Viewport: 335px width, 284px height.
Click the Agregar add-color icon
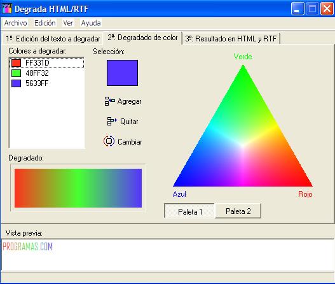tap(109, 101)
